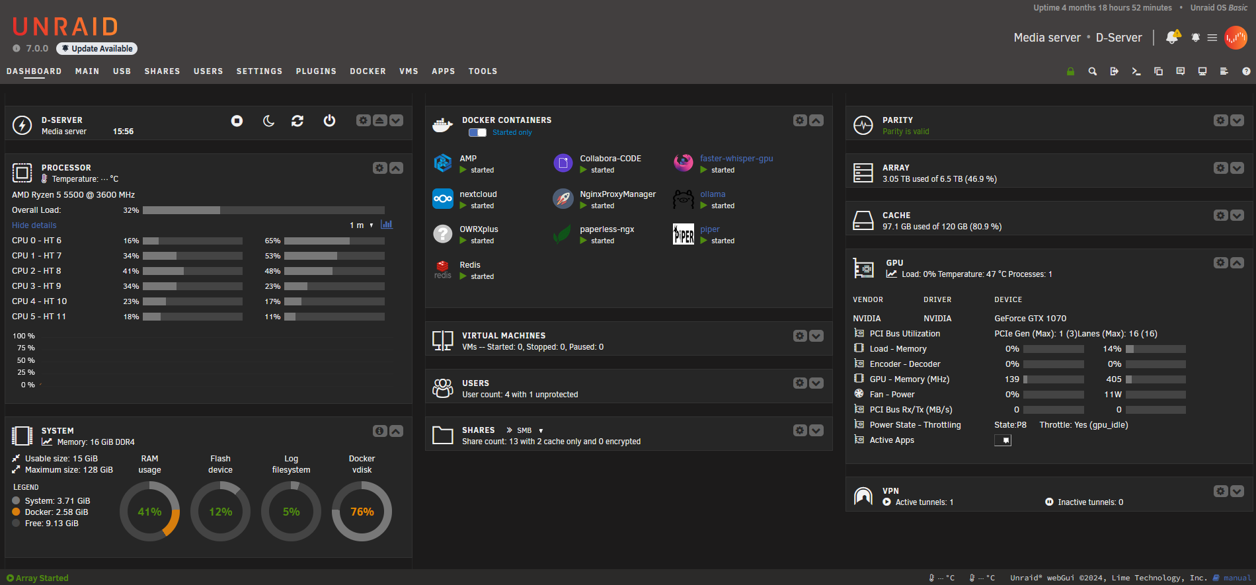Open Processor panel settings gear
Viewport: 1256px width, 585px height.
[x=379, y=168]
